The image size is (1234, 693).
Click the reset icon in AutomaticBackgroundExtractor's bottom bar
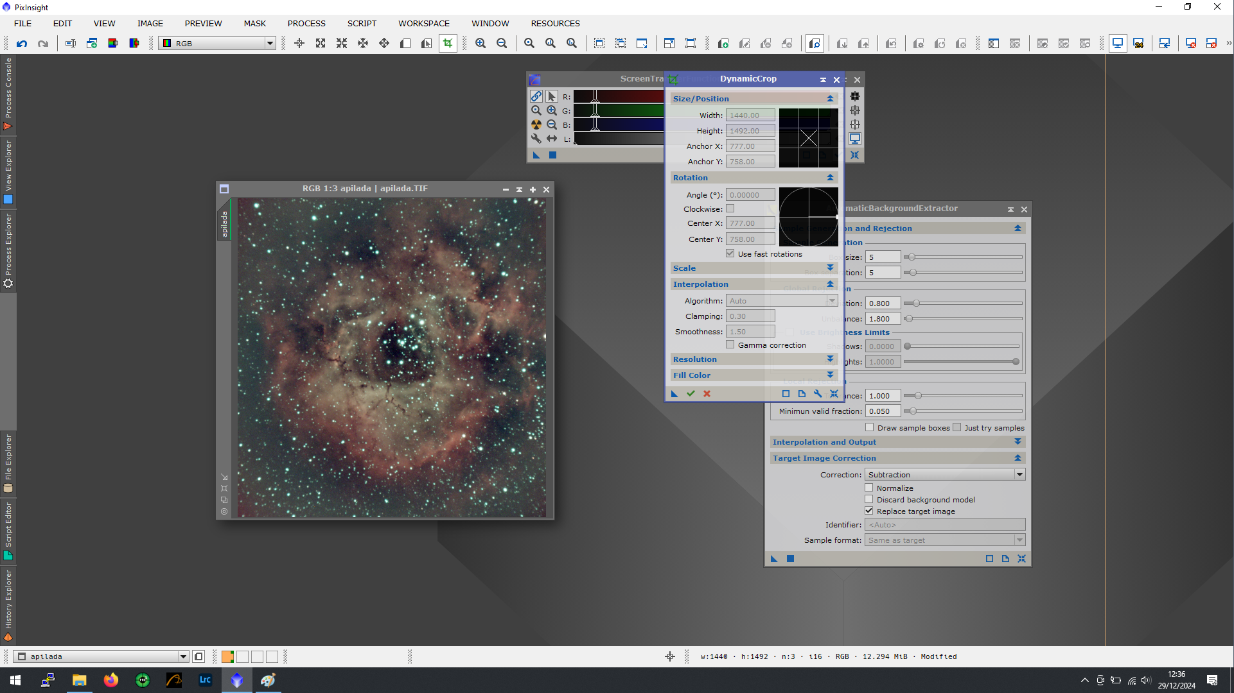coord(1021,559)
